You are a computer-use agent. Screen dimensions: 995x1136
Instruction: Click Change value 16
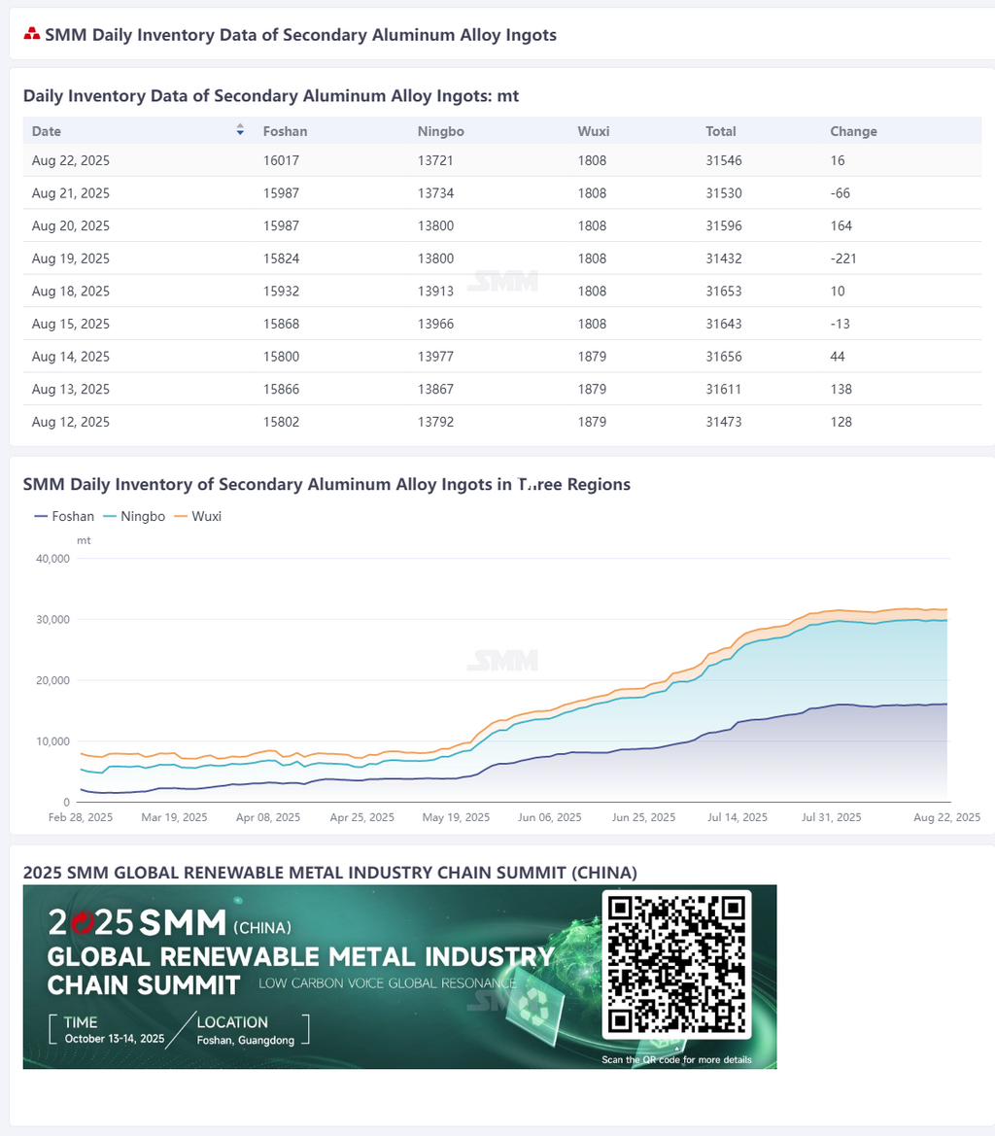click(x=838, y=161)
